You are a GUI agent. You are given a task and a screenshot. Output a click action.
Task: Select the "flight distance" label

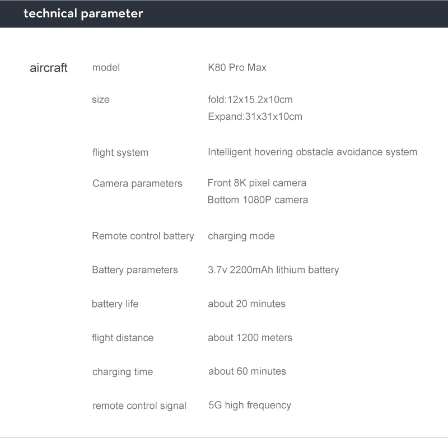[x=122, y=338]
